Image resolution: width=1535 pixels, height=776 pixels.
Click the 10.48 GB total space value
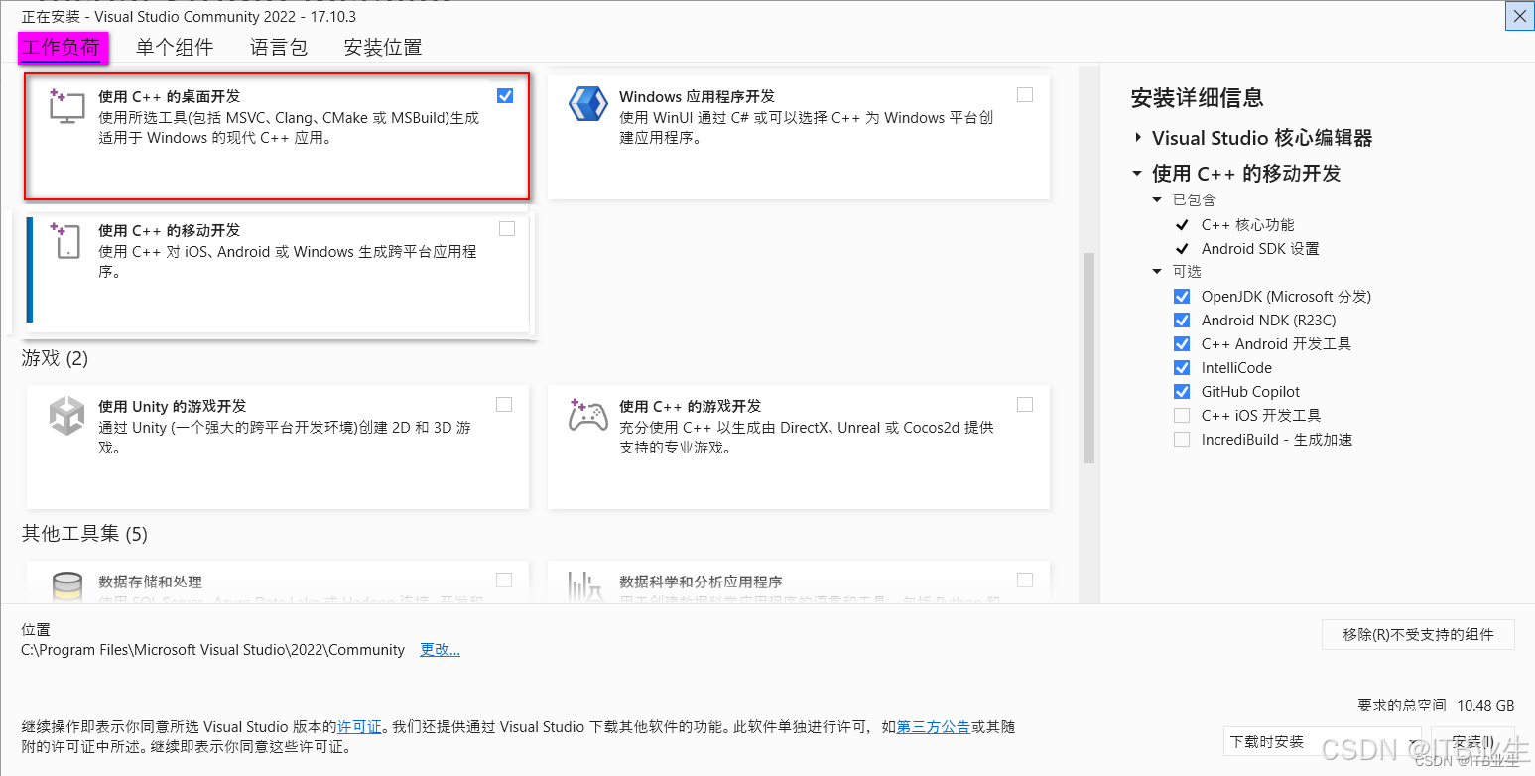click(x=1485, y=706)
